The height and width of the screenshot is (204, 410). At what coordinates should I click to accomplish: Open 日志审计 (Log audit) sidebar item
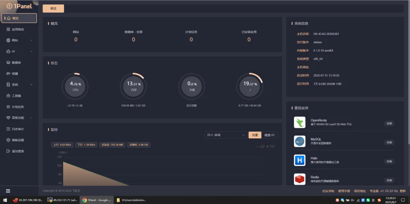click(x=18, y=129)
